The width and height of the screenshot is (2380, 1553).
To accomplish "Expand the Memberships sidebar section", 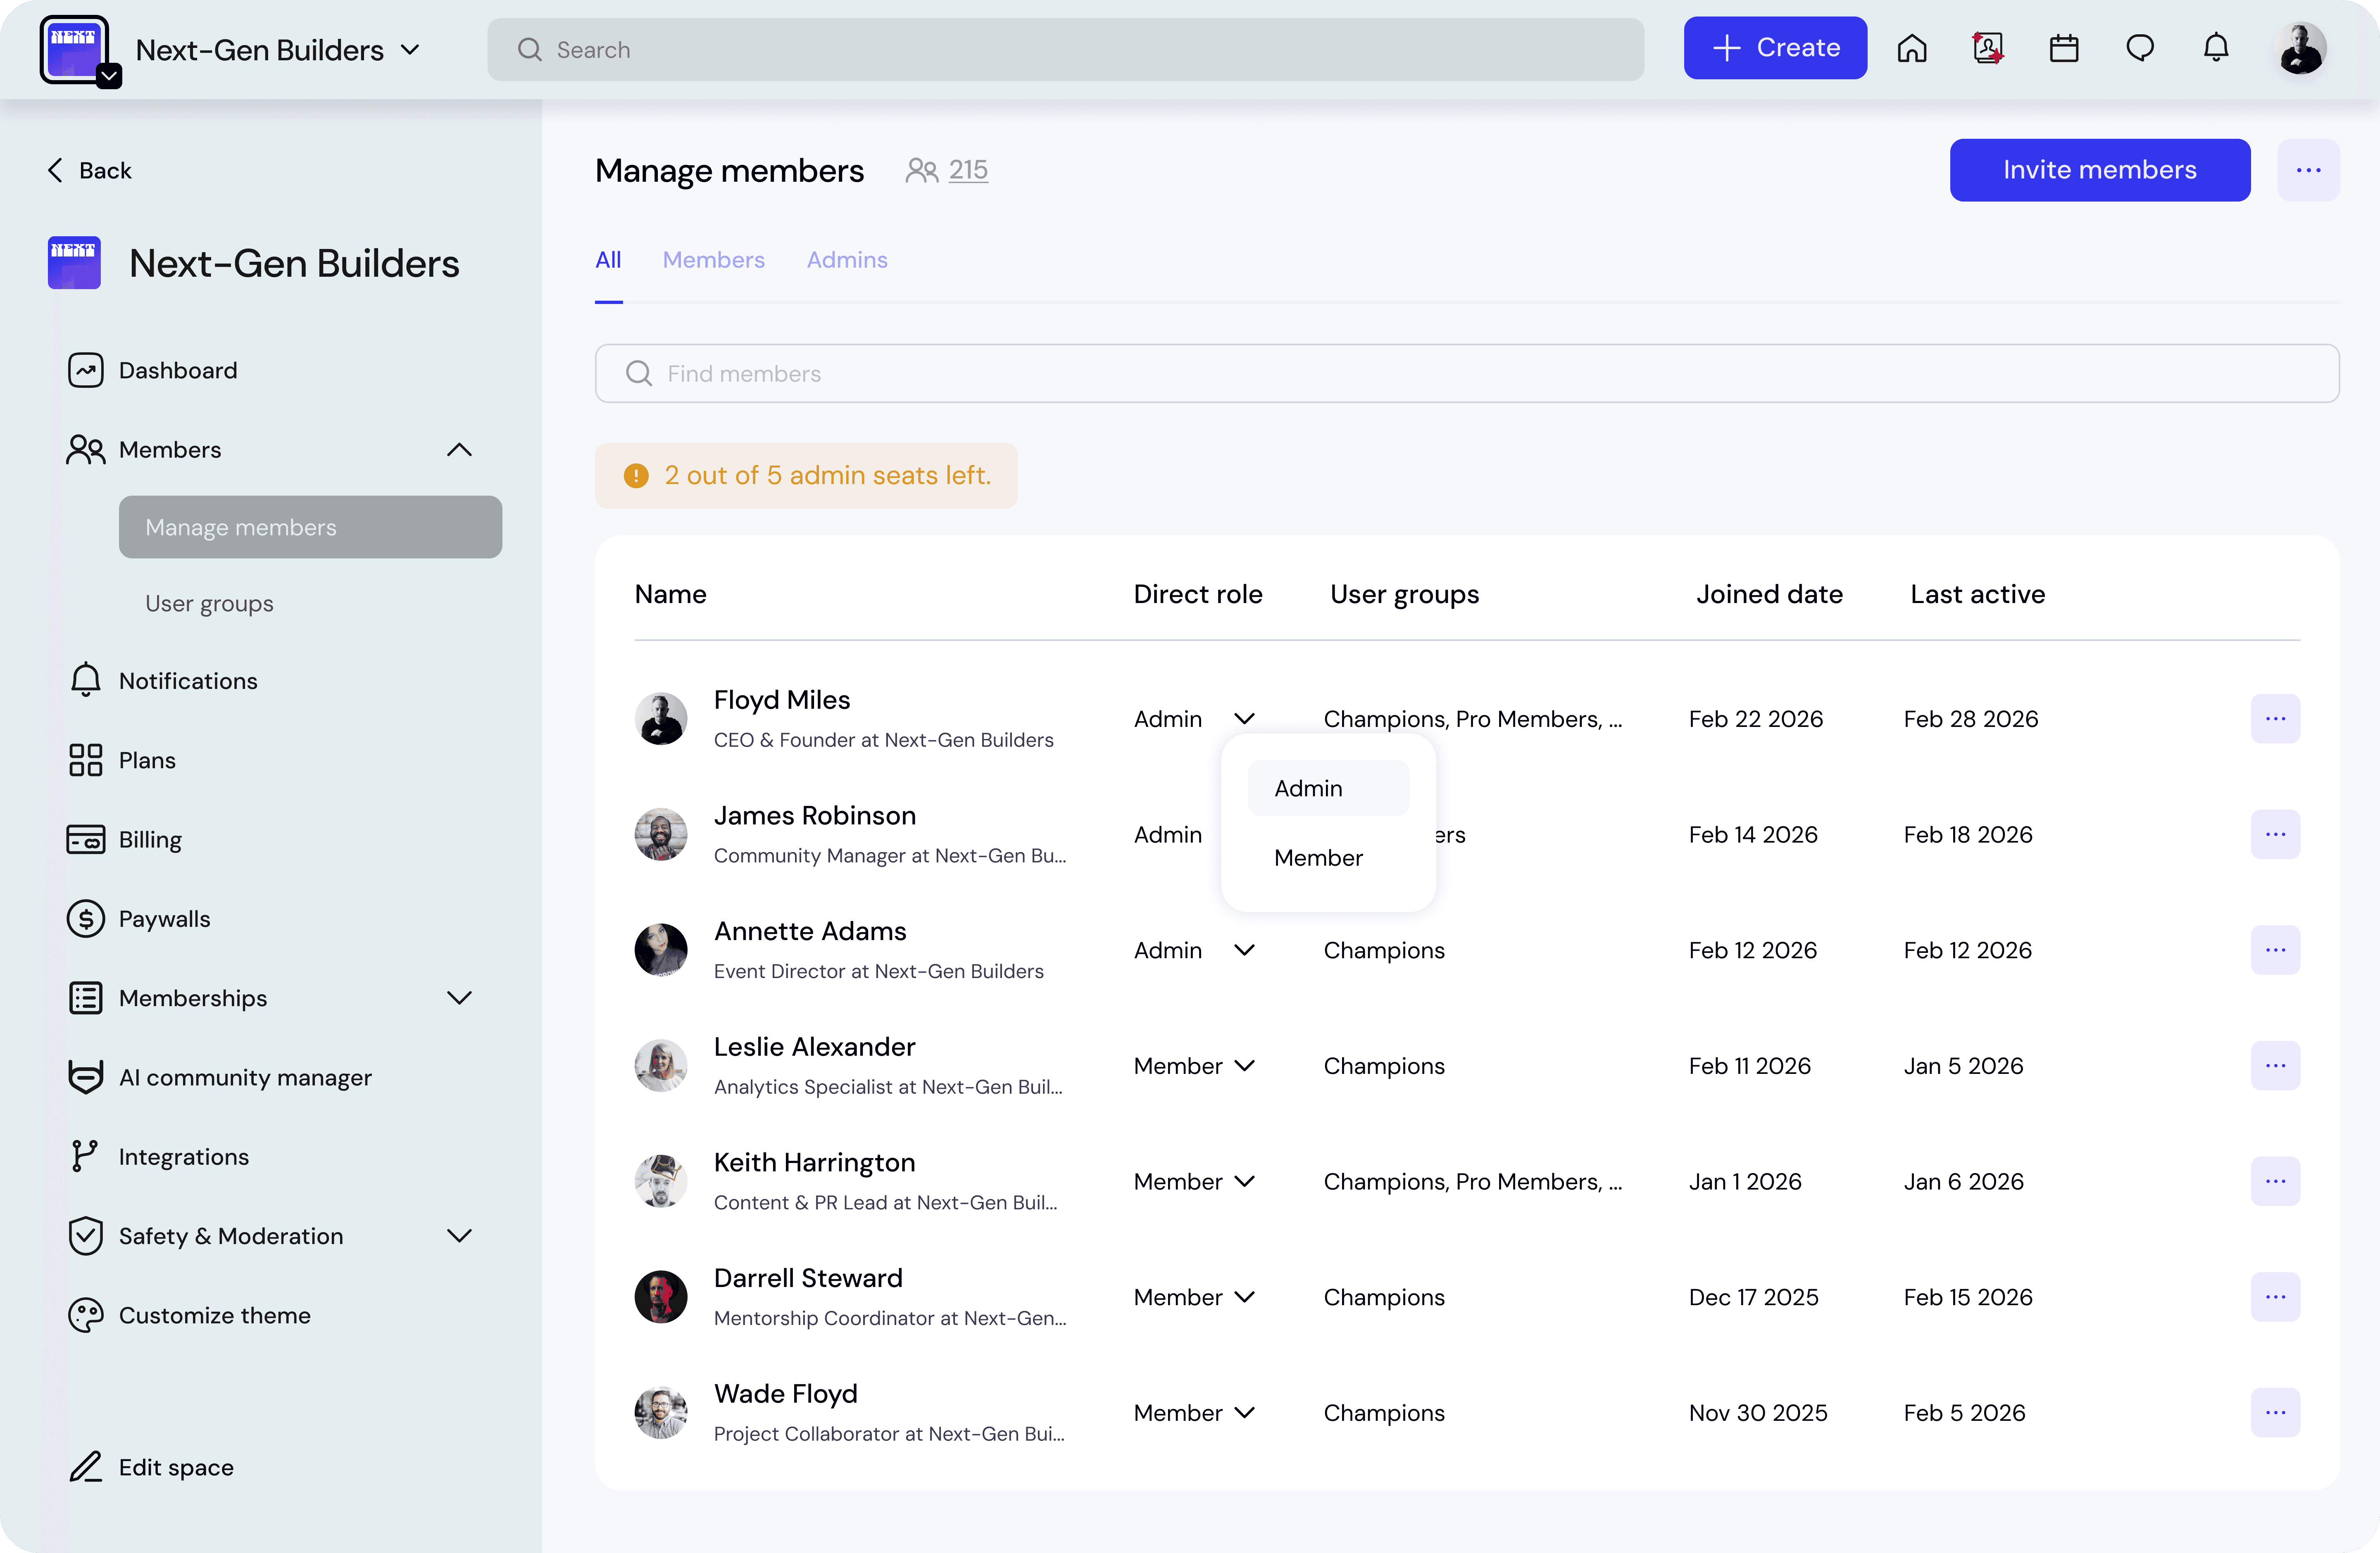I will tap(459, 997).
